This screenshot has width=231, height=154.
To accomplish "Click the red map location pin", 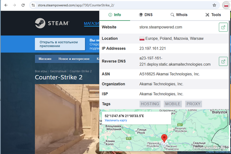I will click(x=164, y=138).
